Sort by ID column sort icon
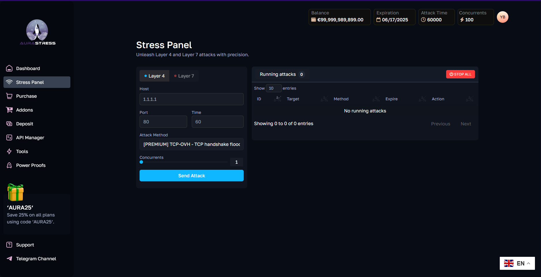The image size is (541, 277). click(x=278, y=99)
